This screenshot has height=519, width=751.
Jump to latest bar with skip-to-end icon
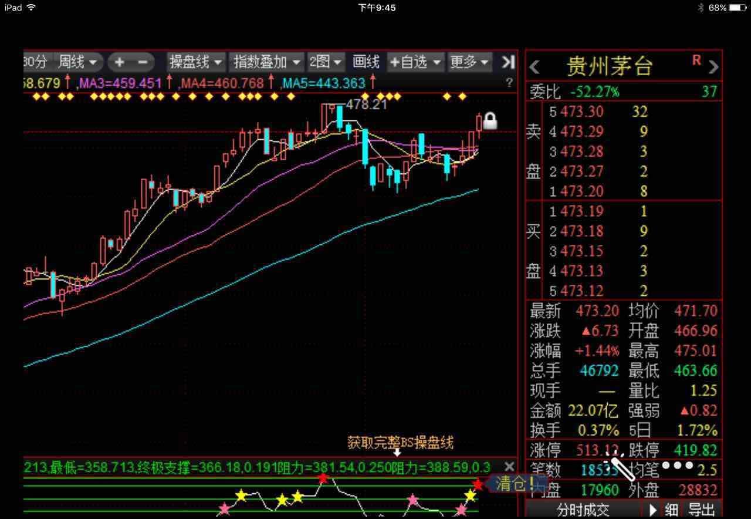click(508, 62)
